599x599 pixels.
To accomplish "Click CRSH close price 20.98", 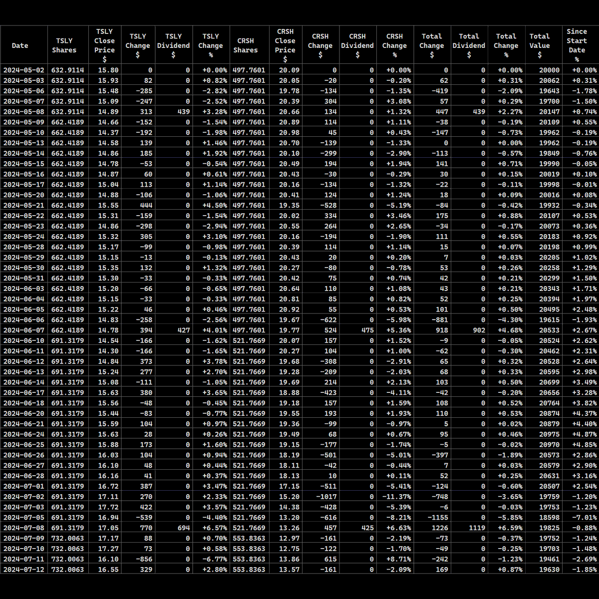I will tap(290, 133).
